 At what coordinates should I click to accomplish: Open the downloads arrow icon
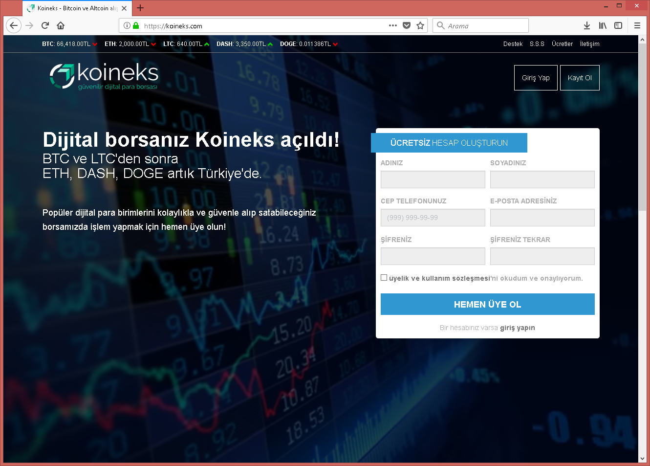click(587, 25)
